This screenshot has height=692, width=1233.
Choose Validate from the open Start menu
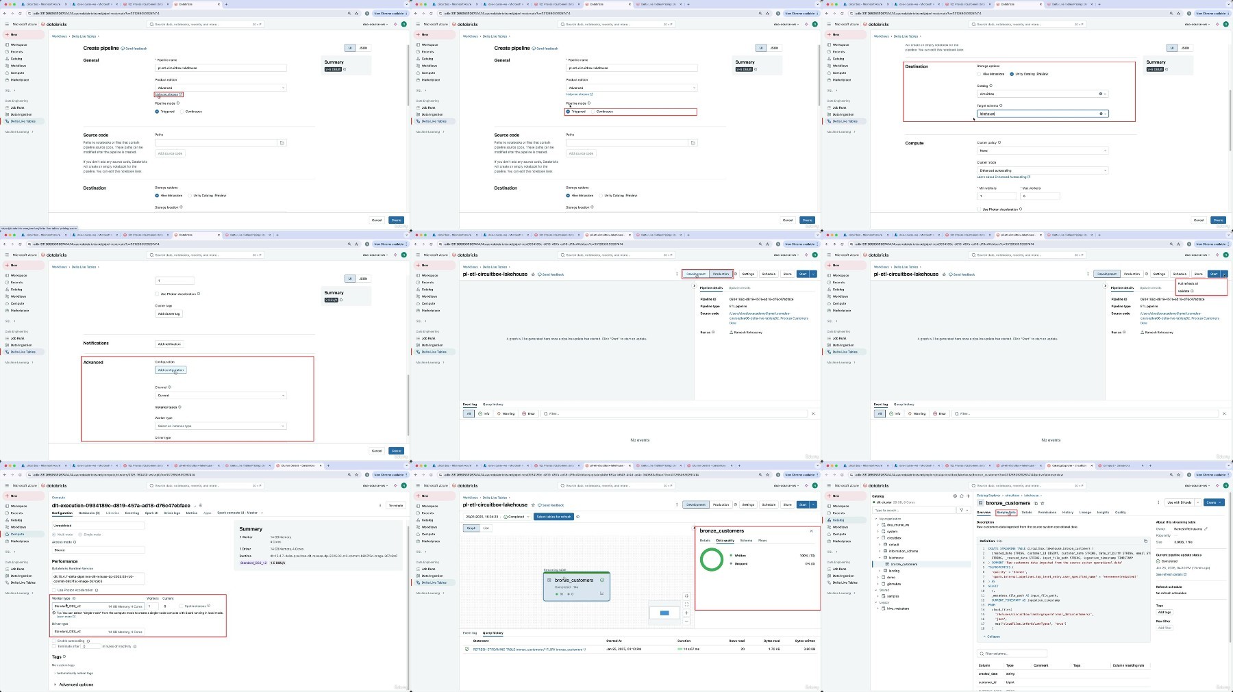point(1184,291)
